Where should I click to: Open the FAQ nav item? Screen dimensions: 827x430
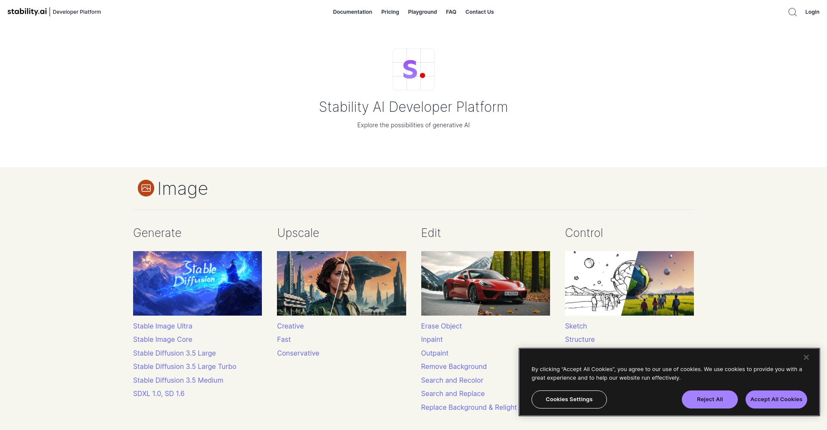tap(451, 12)
